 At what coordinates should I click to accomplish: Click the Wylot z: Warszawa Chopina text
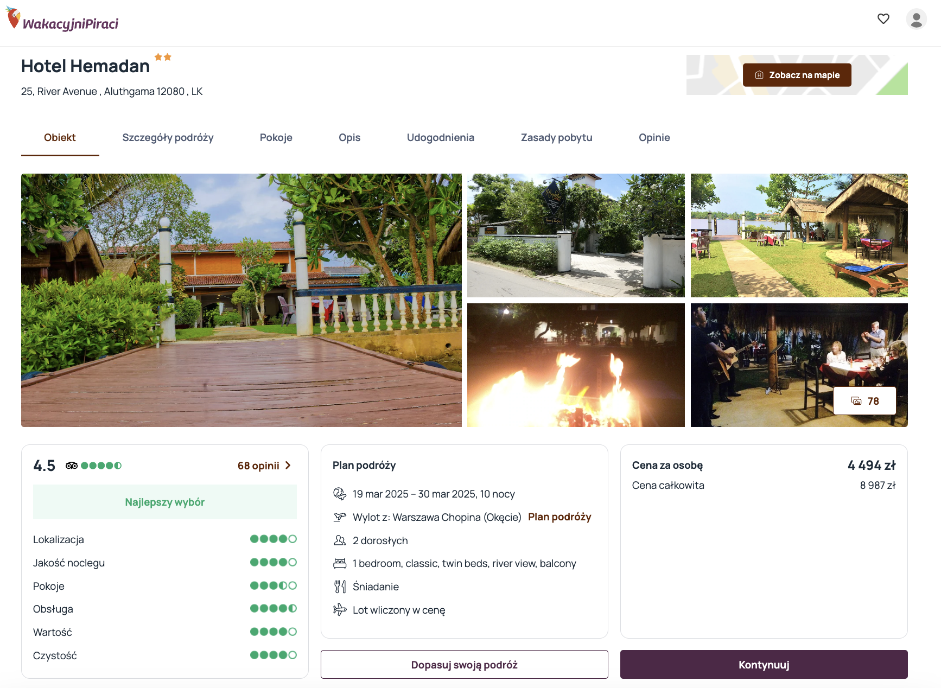(x=437, y=518)
